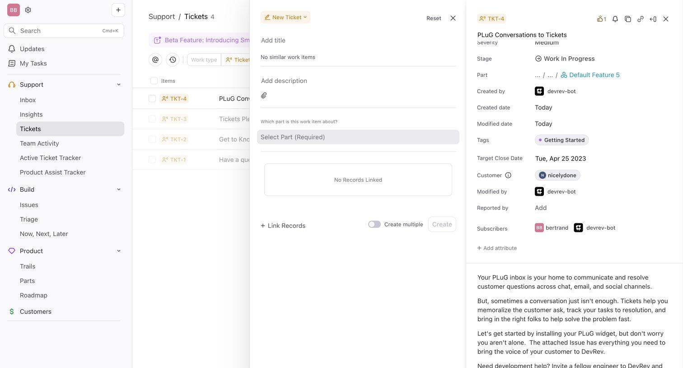Viewport: 683px width, 368px height.
Task: Click the Beta Feature announcement icon
Action: coord(157,40)
